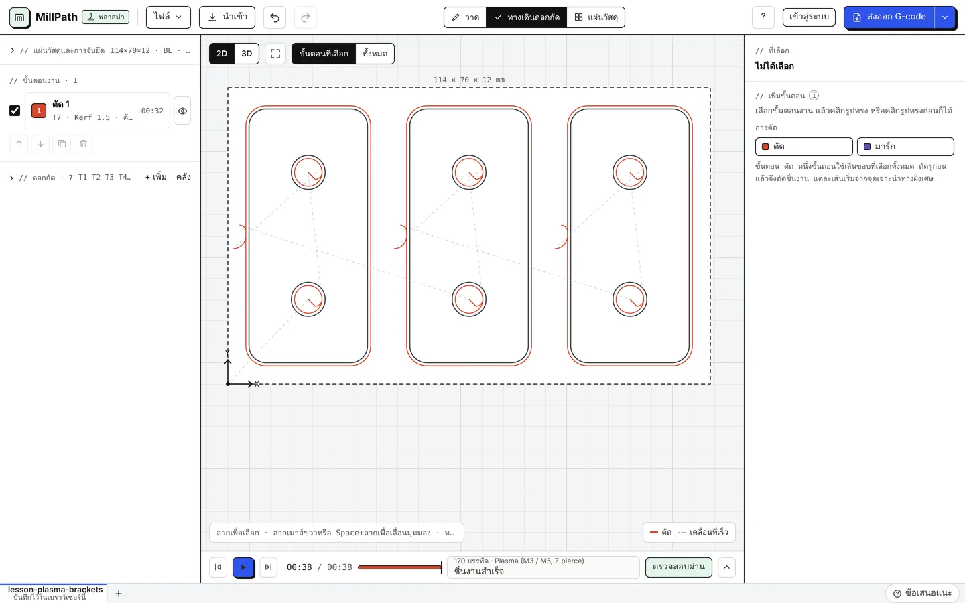Click the undo arrow icon
The image size is (965, 603).
[275, 17]
